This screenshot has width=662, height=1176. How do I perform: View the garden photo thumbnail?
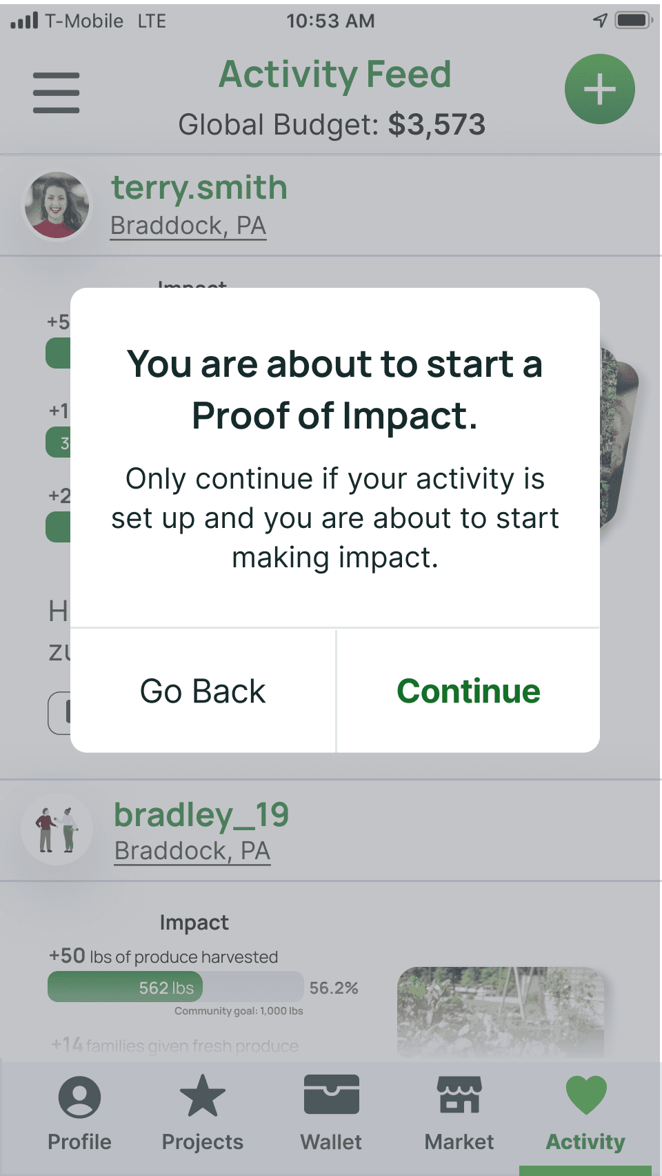[501, 1012]
